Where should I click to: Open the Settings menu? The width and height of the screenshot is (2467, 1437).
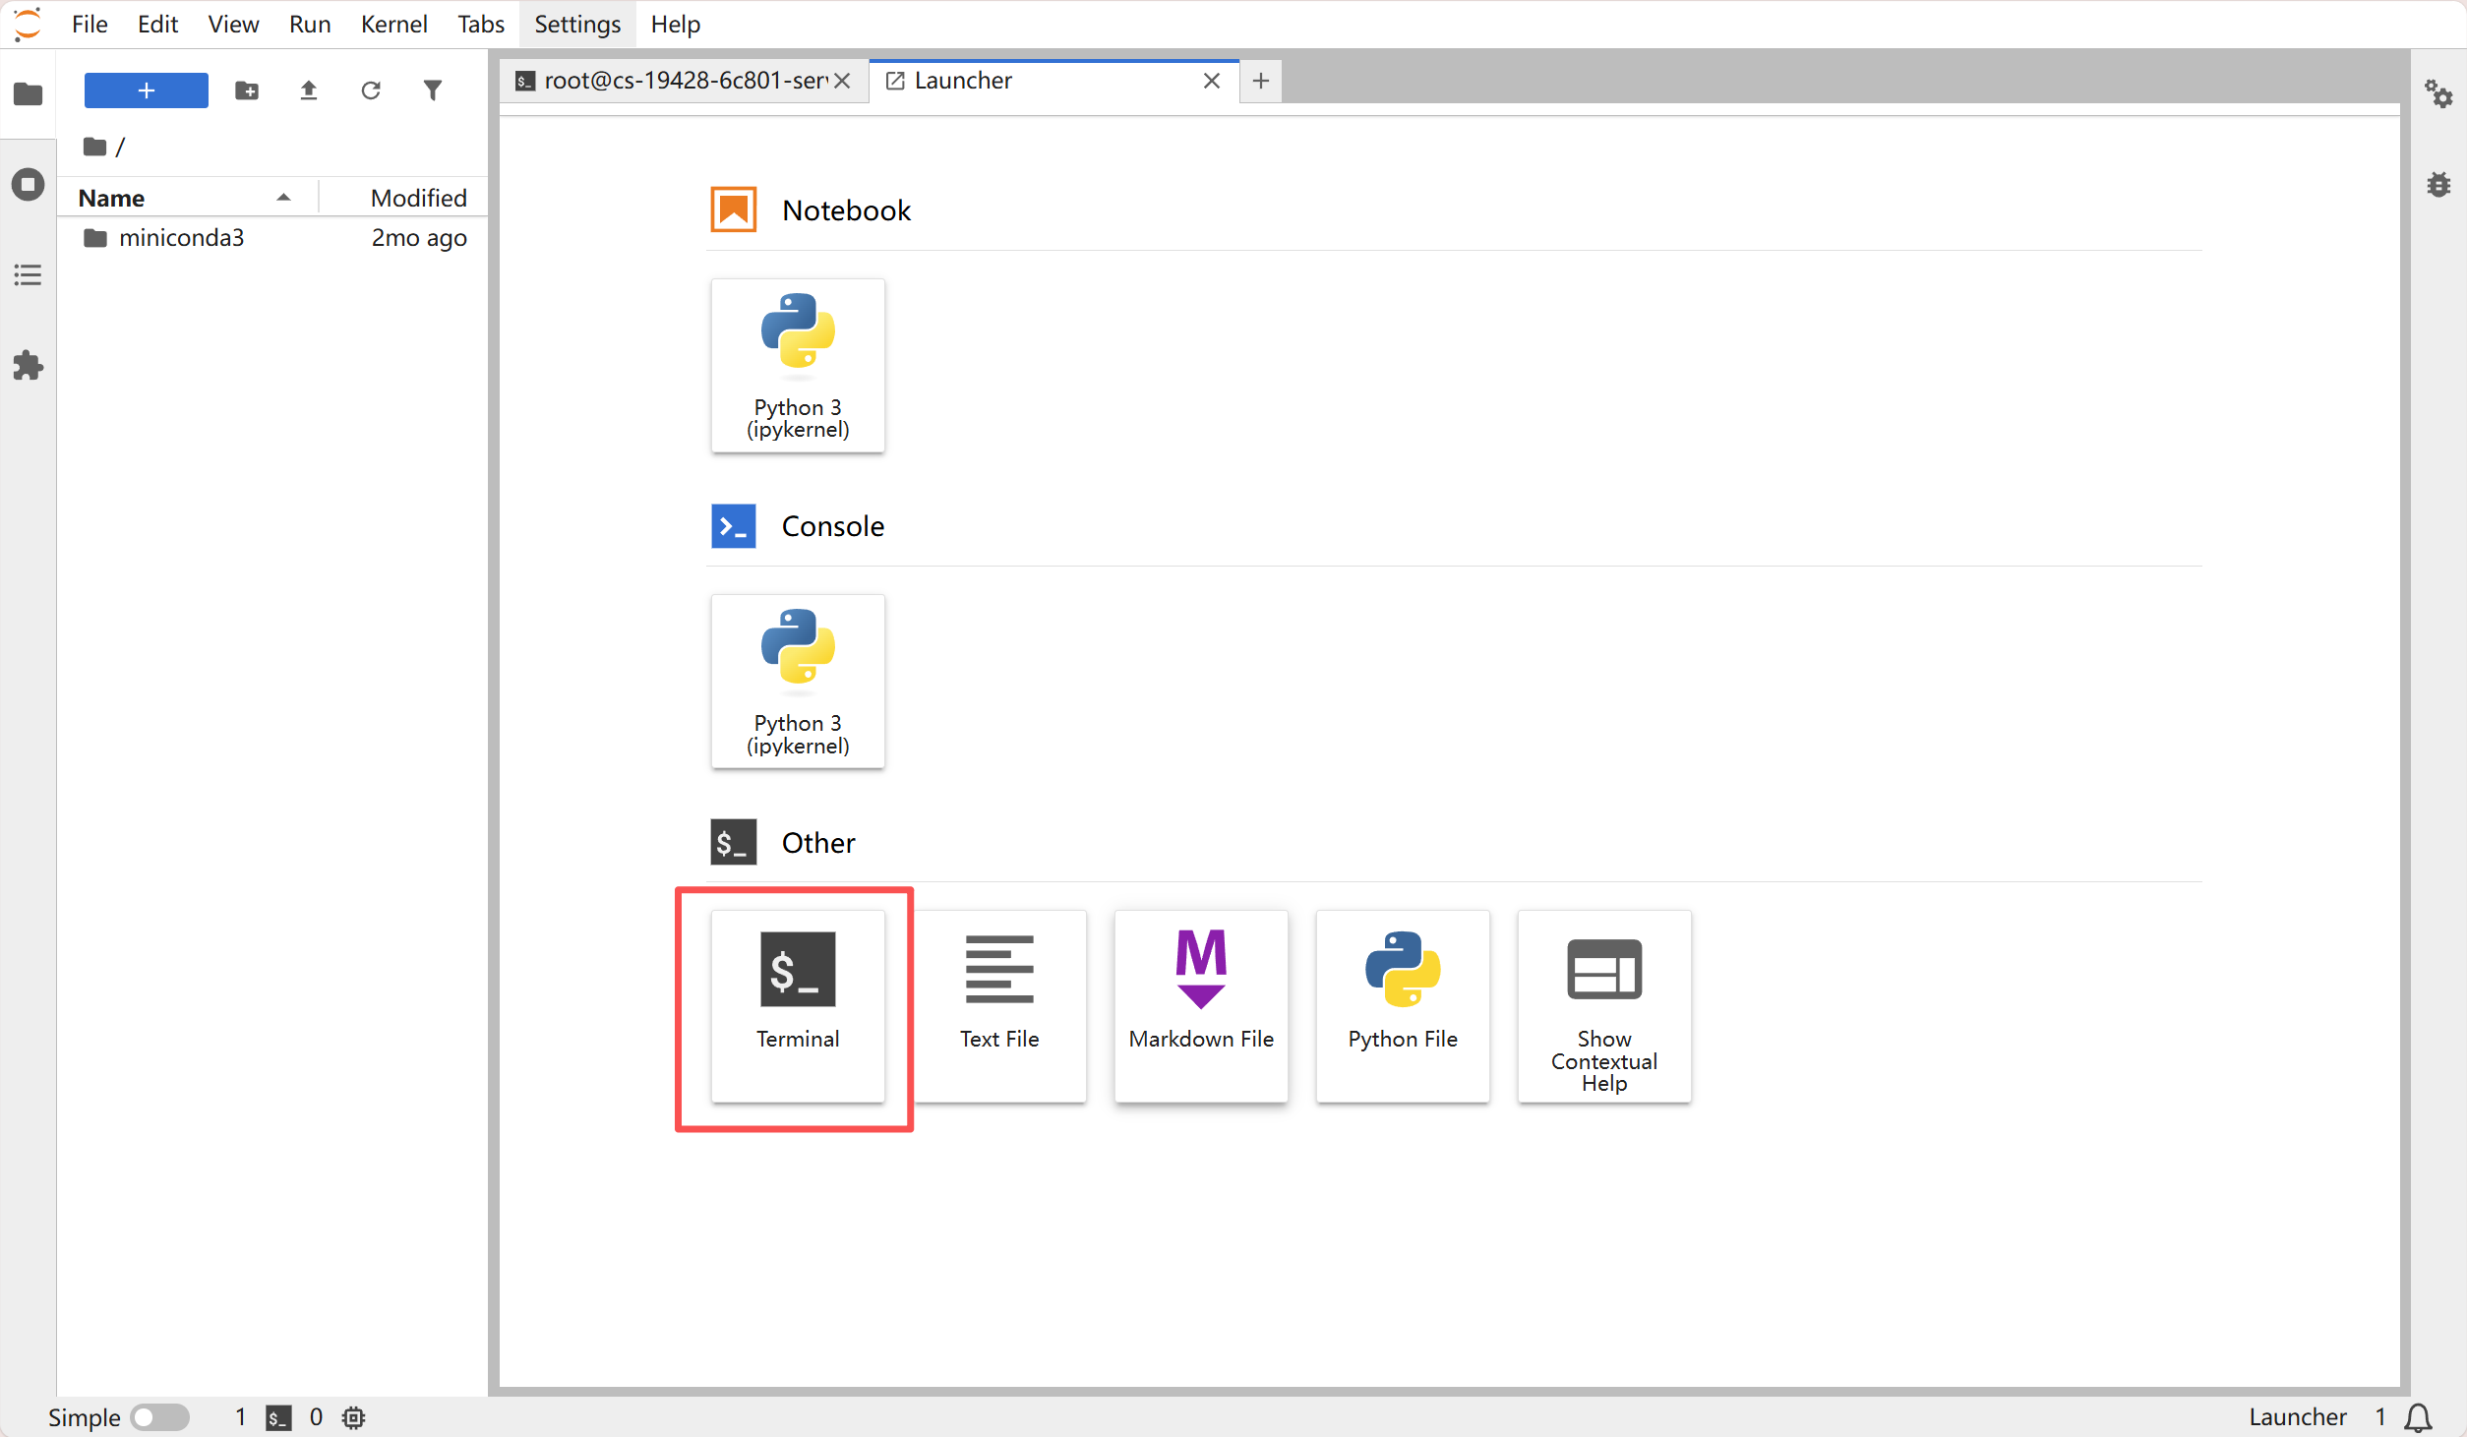pyautogui.click(x=576, y=24)
